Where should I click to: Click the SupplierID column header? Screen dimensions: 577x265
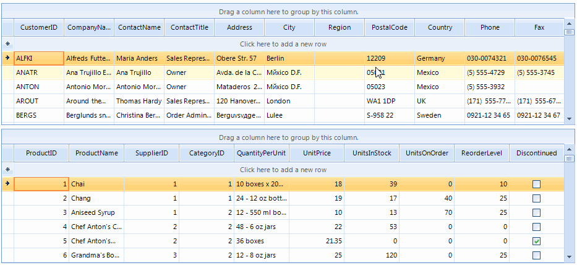coord(152,153)
